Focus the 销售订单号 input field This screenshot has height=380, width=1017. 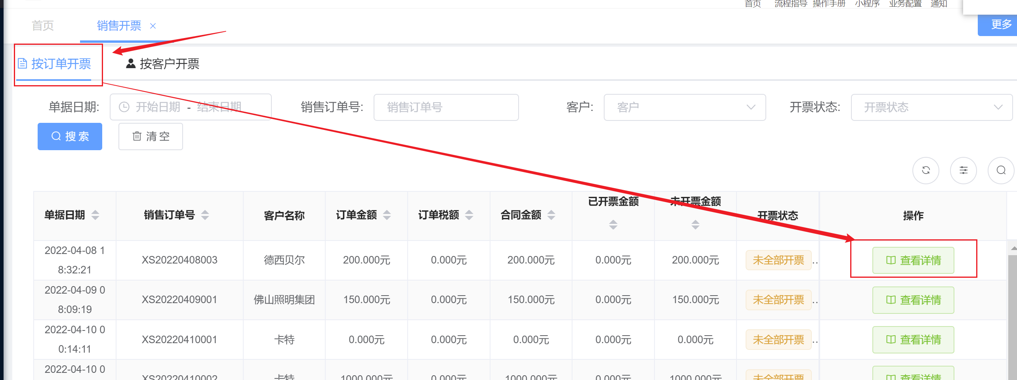coord(446,107)
